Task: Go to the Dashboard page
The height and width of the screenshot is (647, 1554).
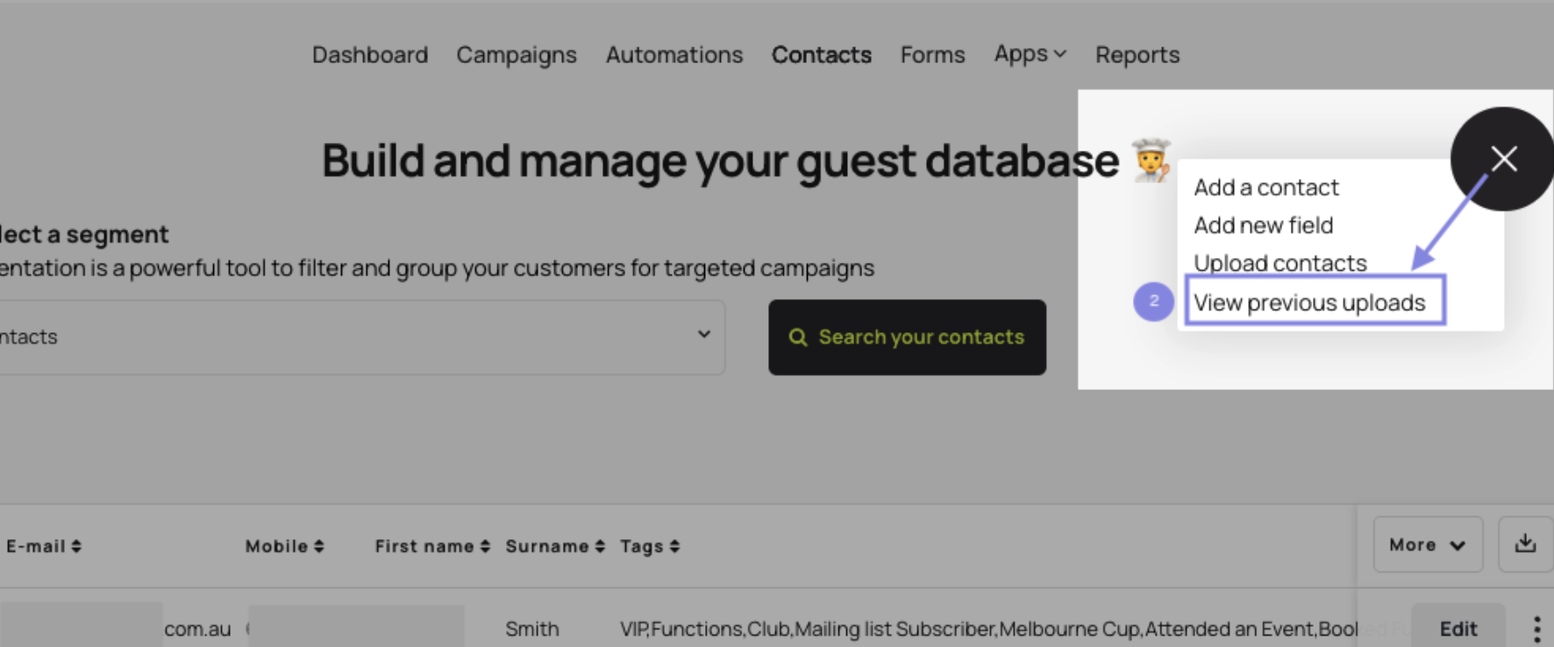Action: point(370,54)
